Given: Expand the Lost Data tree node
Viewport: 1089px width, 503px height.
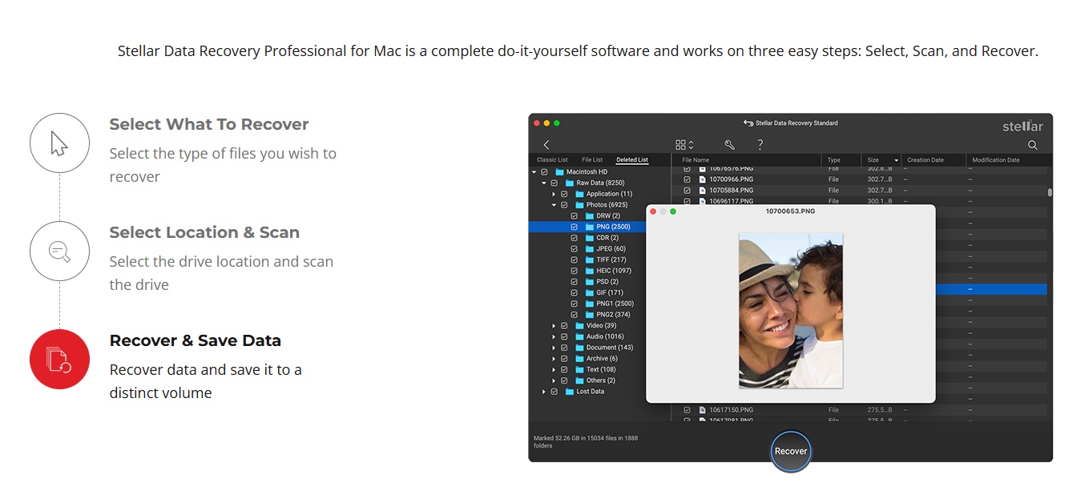Looking at the screenshot, I should 544,392.
